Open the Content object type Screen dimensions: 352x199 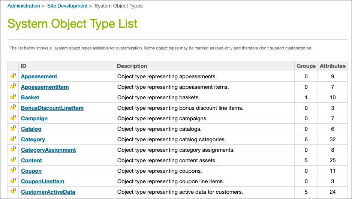31,160
